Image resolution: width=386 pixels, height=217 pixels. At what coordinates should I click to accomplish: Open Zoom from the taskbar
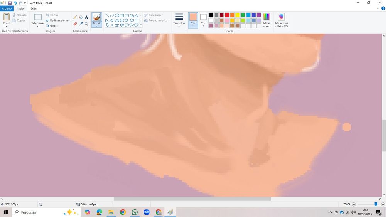point(146,212)
